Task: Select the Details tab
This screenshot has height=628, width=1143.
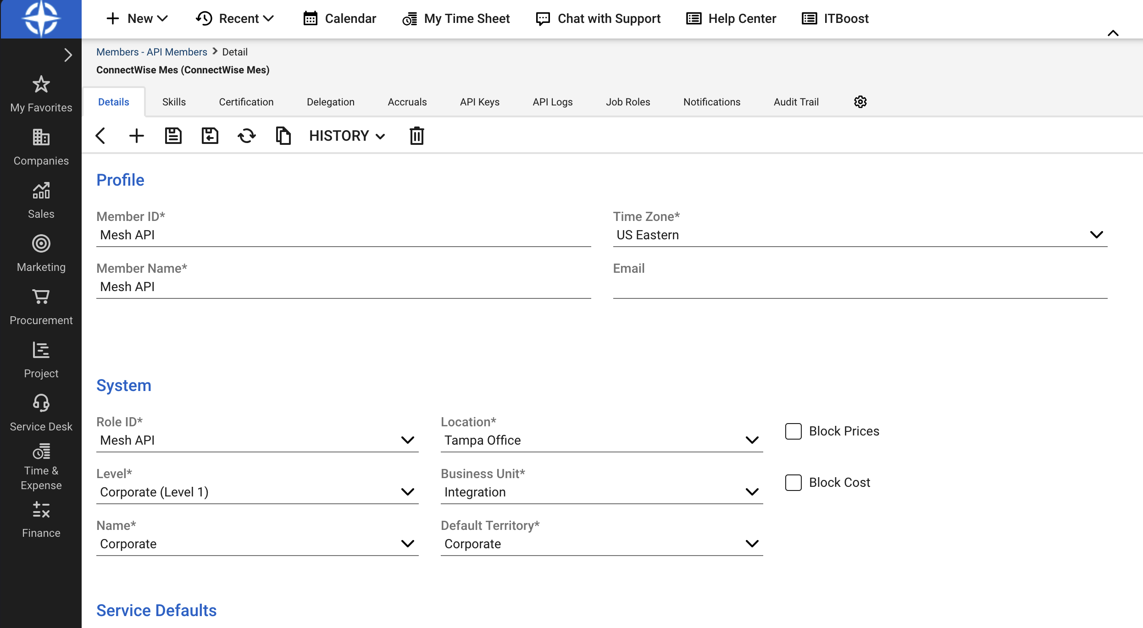Action: point(114,102)
